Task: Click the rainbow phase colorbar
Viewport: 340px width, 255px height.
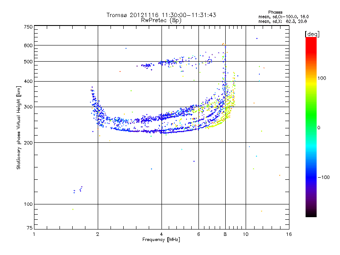Action: pyautogui.click(x=311, y=127)
